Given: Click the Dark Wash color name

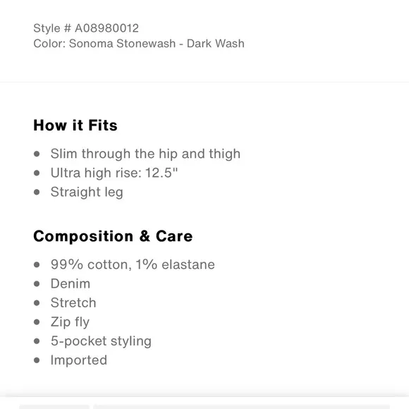Looking at the screenshot, I should (x=216, y=44).
